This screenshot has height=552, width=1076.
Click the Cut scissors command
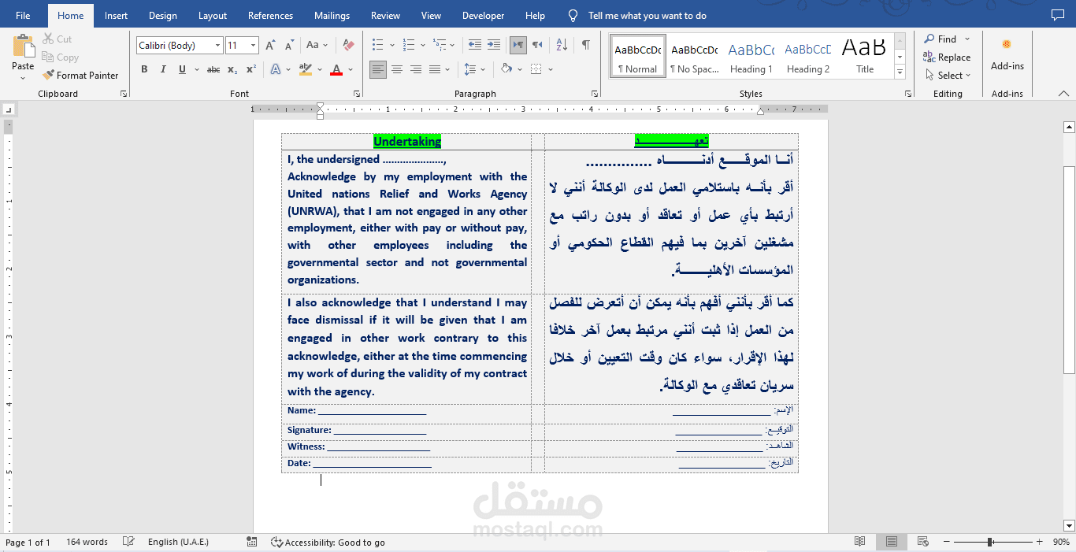[x=57, y=39]
